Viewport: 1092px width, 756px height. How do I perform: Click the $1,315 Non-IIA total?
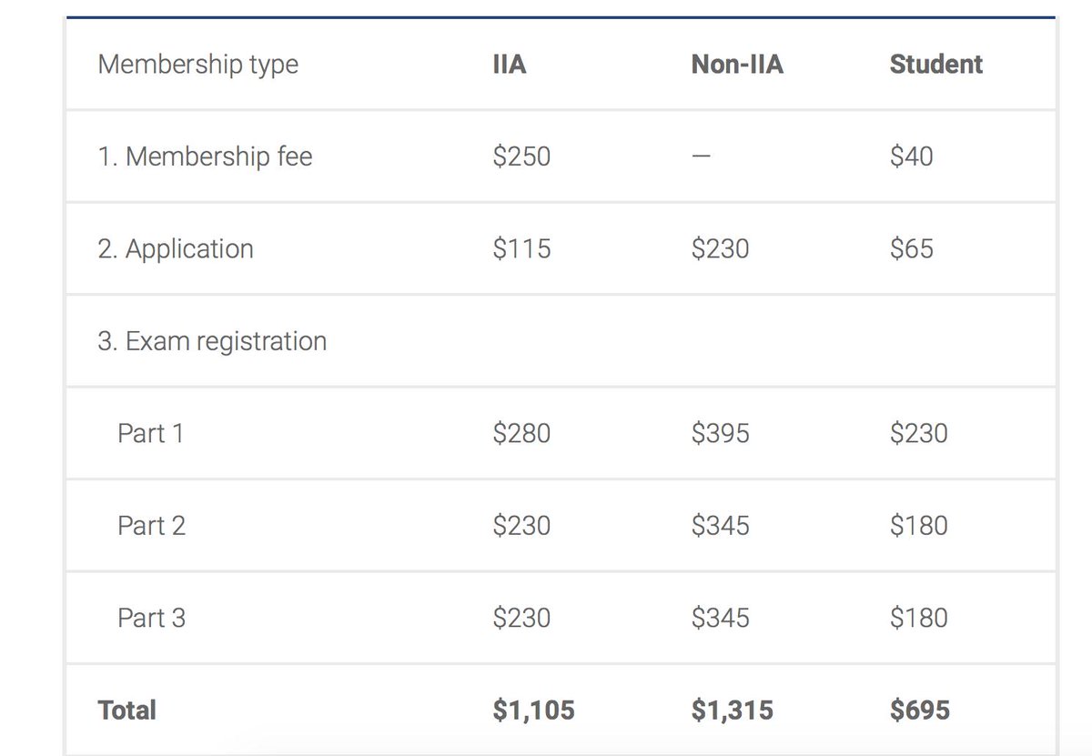(733, 710)
